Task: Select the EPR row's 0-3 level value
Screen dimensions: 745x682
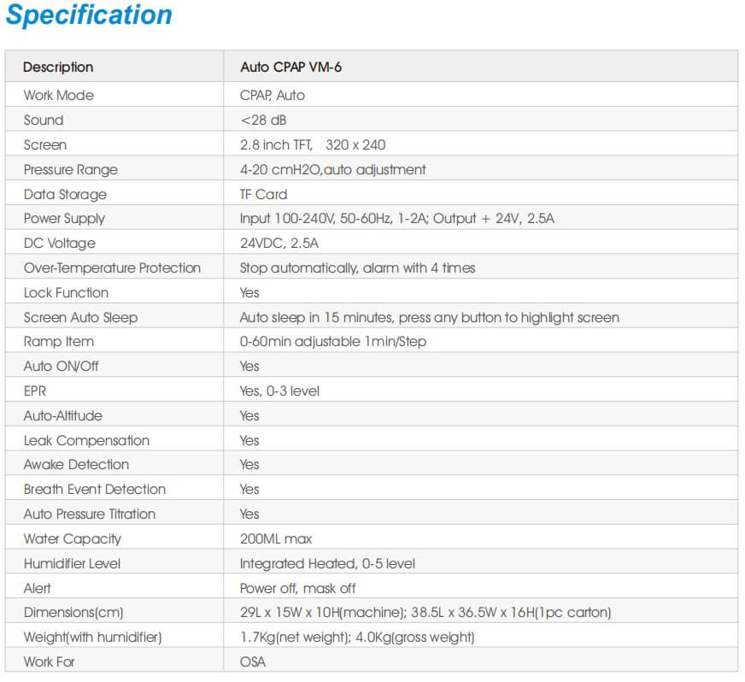Action: [279, 391]
